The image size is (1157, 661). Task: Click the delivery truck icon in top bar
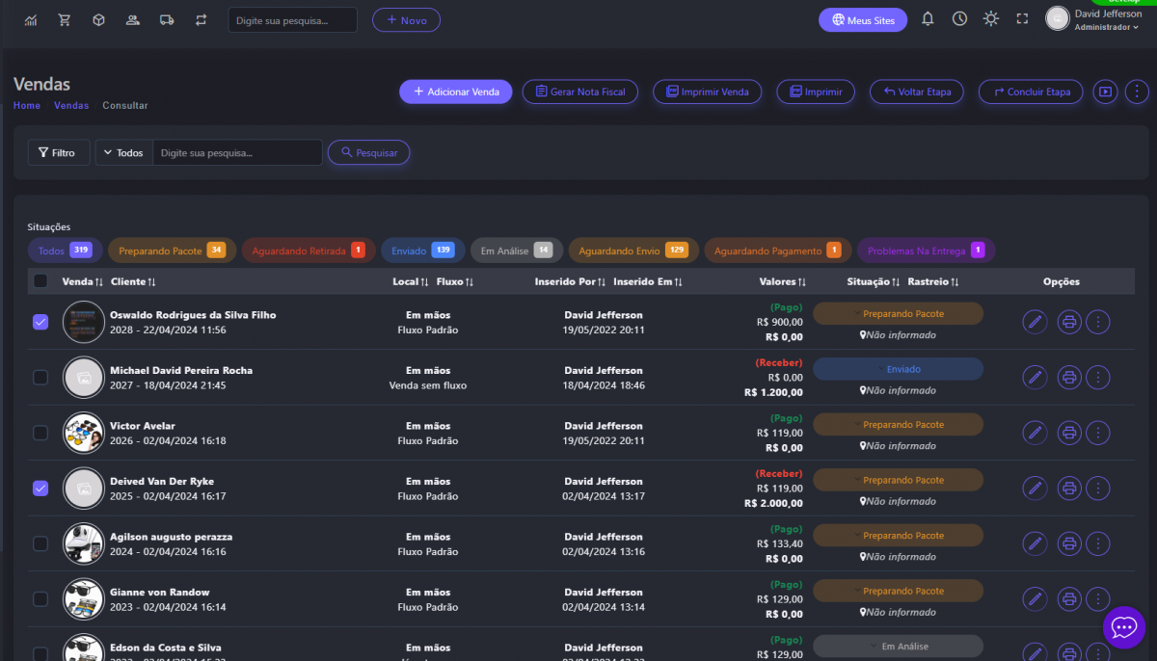166,20
